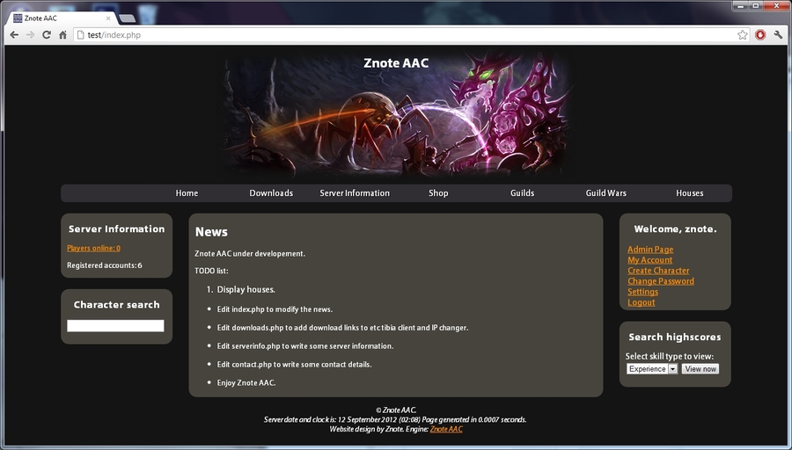Expand the Experience skill type dropdown

point(651,369)
